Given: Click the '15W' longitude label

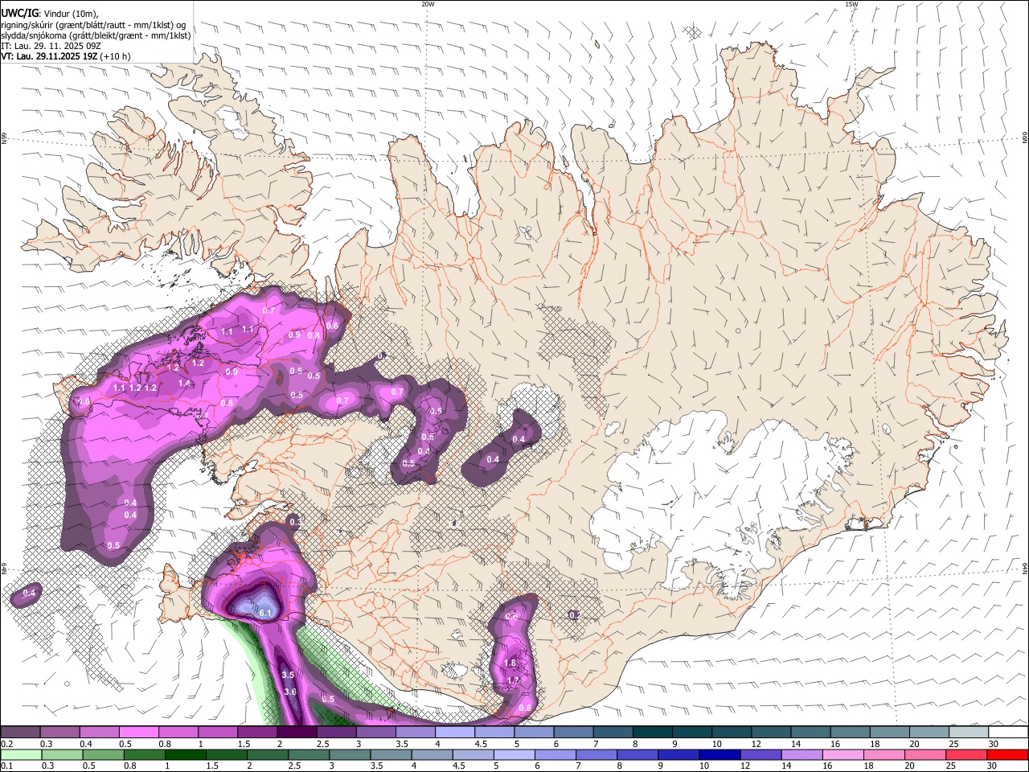Looking at the screenshot, I should point(851,4).
